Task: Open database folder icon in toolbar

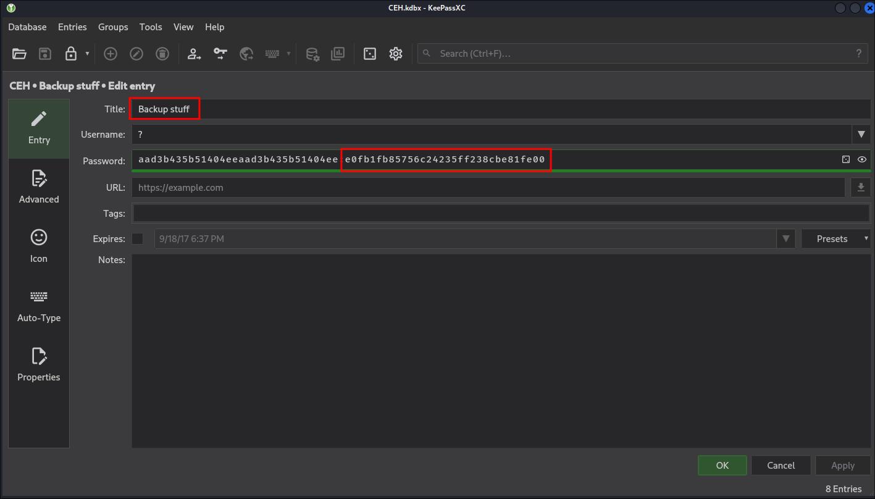Action: pos(20,54)
